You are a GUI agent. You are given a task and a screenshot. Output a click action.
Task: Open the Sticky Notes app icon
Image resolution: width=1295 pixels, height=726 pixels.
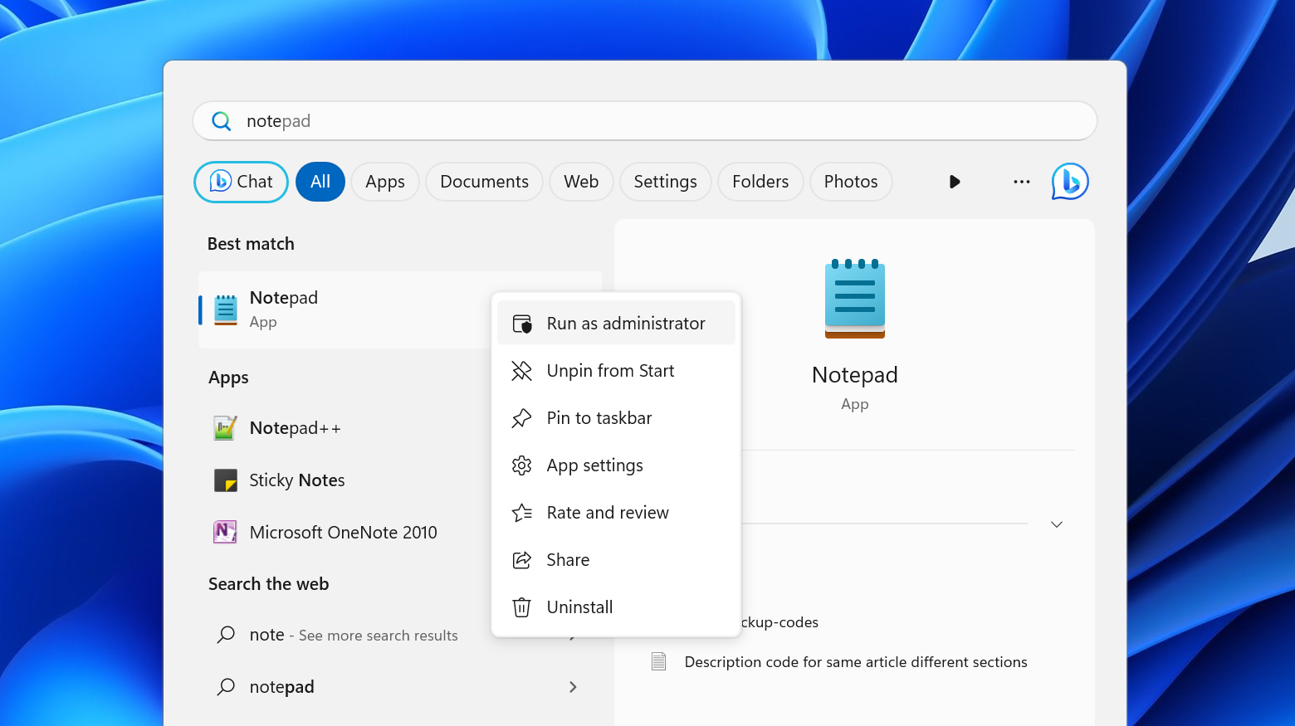(225, 480)
